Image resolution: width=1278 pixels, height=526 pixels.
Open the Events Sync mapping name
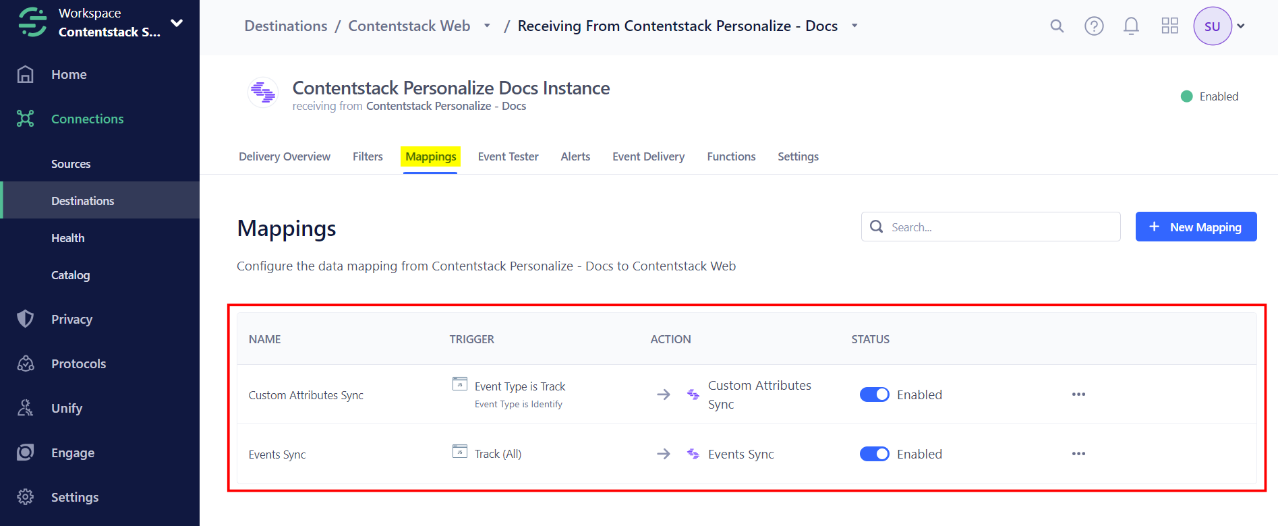(x=277, y=455)
